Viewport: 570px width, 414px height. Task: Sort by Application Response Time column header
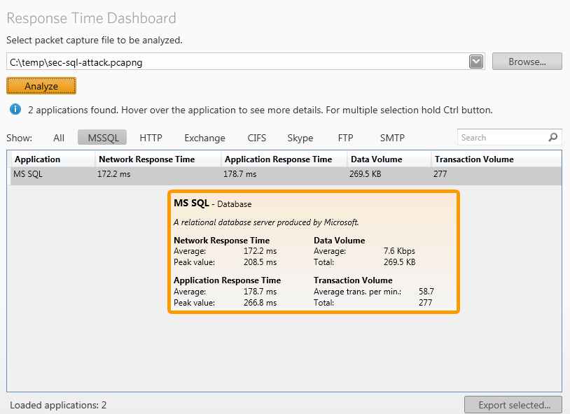pyautogui.click(x=284, y=159)
